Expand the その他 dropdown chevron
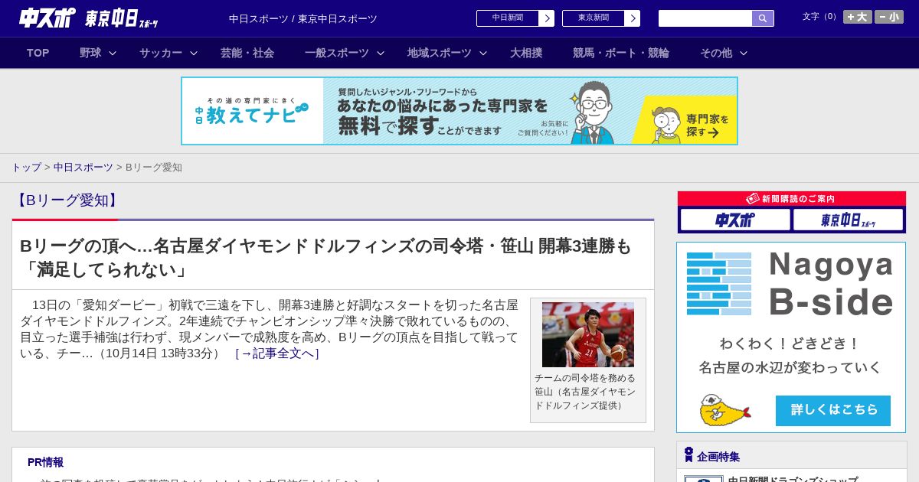This screenshot has height=482, width=919. (x=744, y=53)
